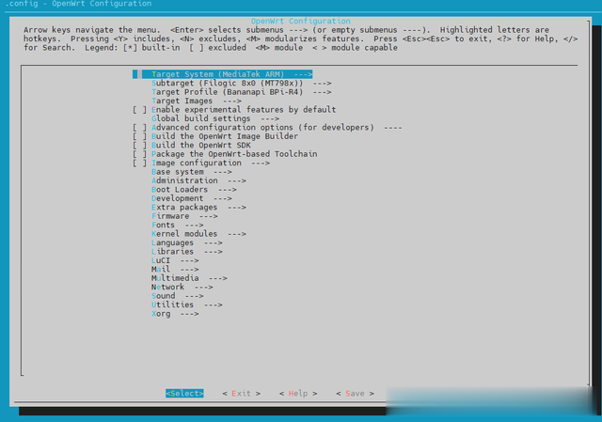Click the .config - OpenWrt Configuration header text
602x422 pixels.
click(78, 4)
